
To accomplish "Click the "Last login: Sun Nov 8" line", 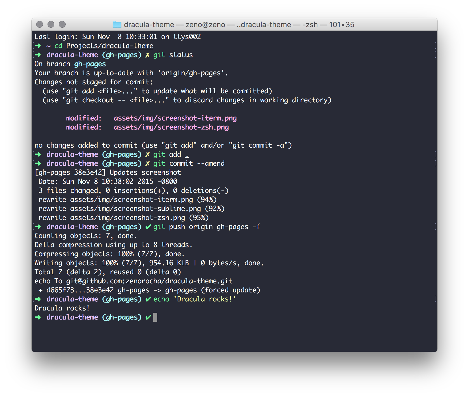I will click(x=118, y=37).
